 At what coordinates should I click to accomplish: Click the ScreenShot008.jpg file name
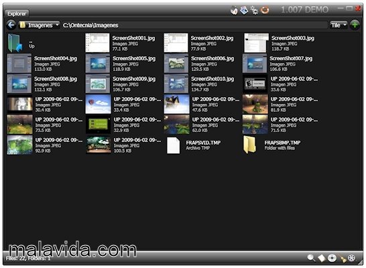(56, 79)
